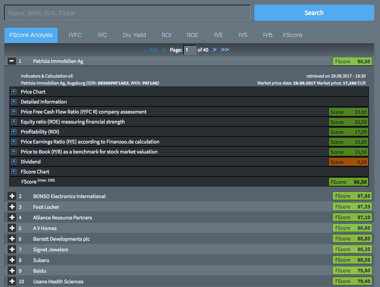Expand BONSO Electronics International row
Viewport: 380px width, 287px height.
[12, 196]
